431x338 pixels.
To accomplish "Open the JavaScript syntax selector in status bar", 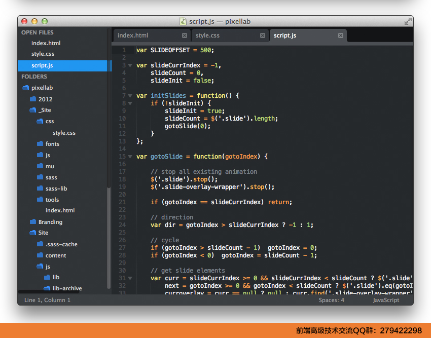I will pyautogui.click(x=386, y=300).
